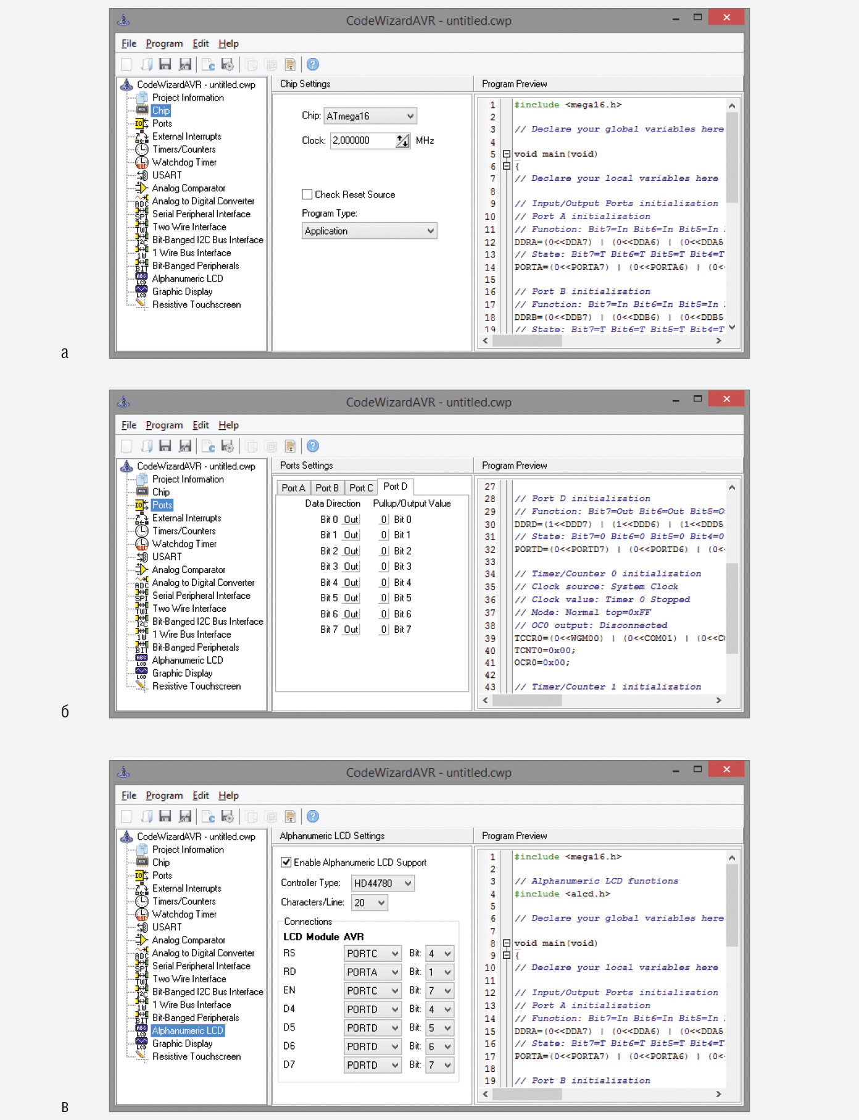Click vertical scrollbar of top Program Preview
859x1120 pixels.
[x=732, y=216]
